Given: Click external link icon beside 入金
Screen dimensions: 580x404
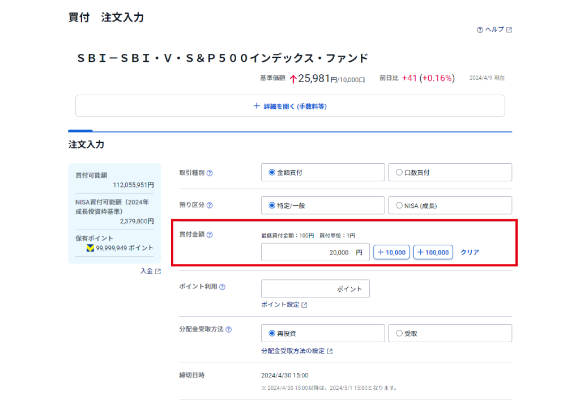Looking at the screenshot, I should [x=158, y=271].
